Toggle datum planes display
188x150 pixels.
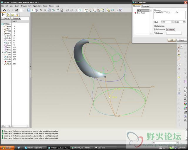point(86,10)
